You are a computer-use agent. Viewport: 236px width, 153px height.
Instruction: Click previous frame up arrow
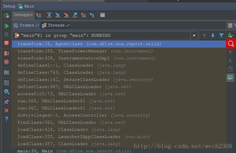point(204,36)
